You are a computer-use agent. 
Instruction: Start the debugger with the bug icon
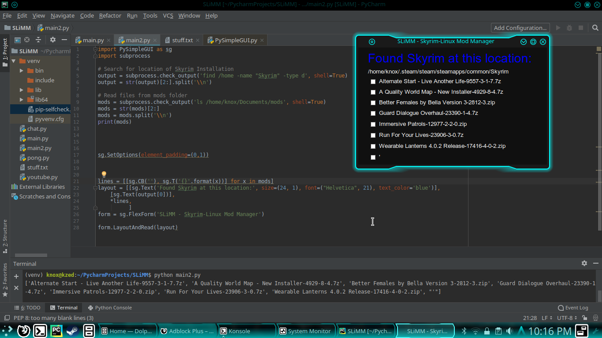569,27
